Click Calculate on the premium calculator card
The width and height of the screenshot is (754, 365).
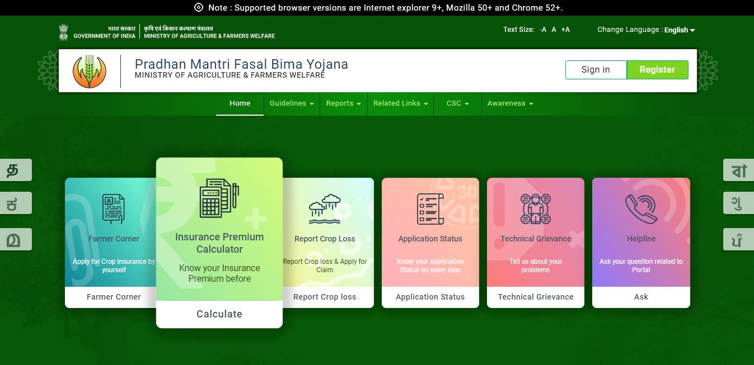[219, 314]
